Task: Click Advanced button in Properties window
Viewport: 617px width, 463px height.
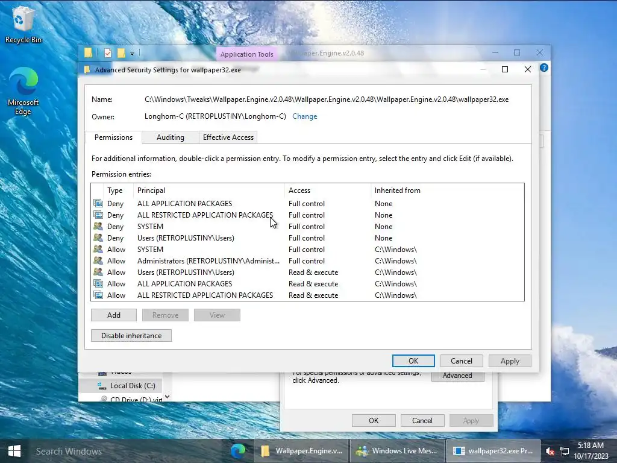Action: click(457, 376)
